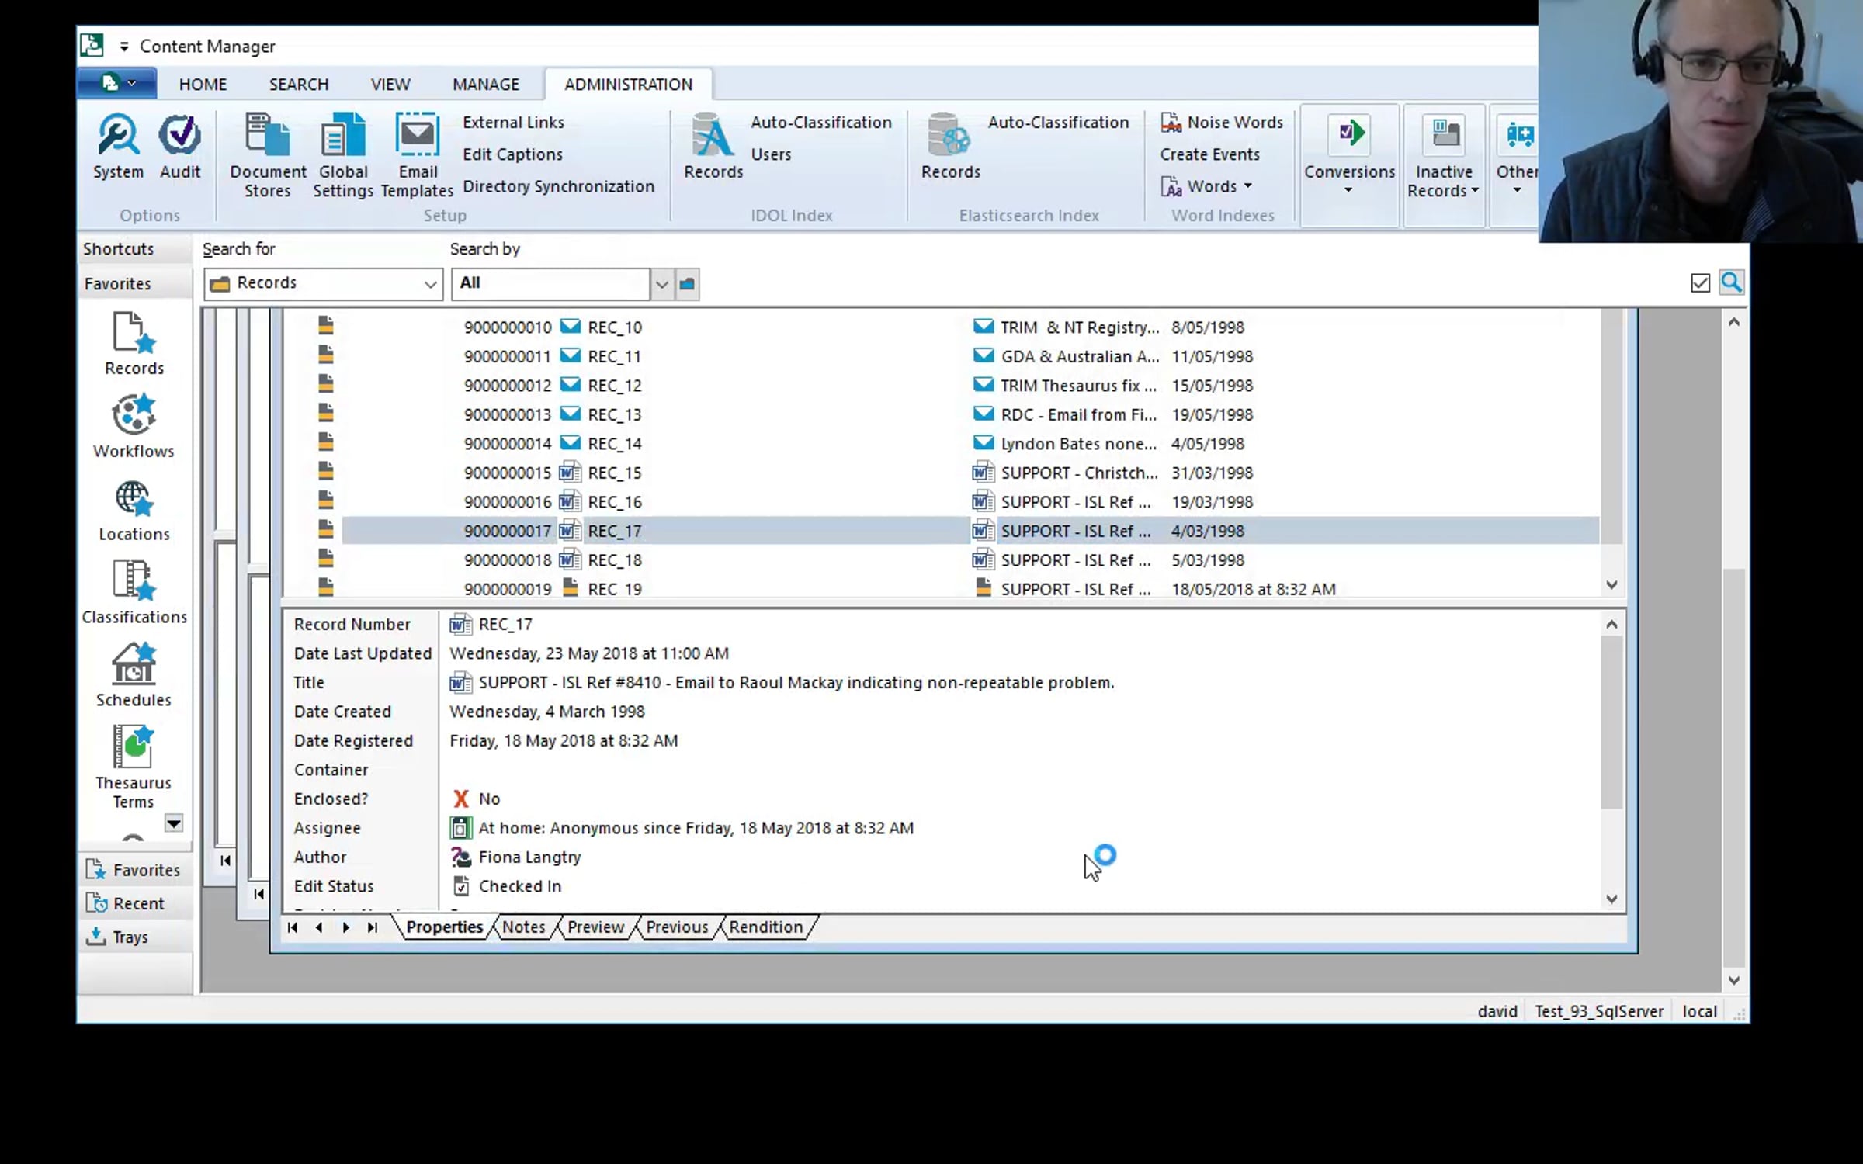This screenshot has width=1863, height=1164.
Task: Click the search magnifier button
Action: [1731, 282]
